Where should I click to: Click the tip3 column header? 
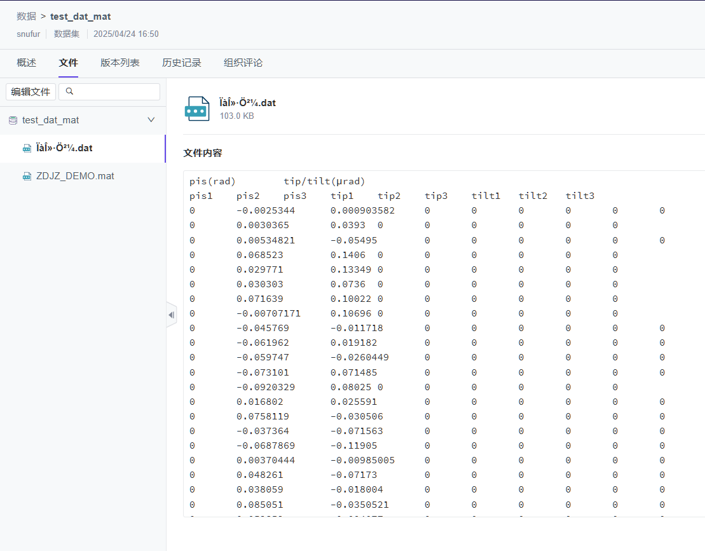(436, 196)
